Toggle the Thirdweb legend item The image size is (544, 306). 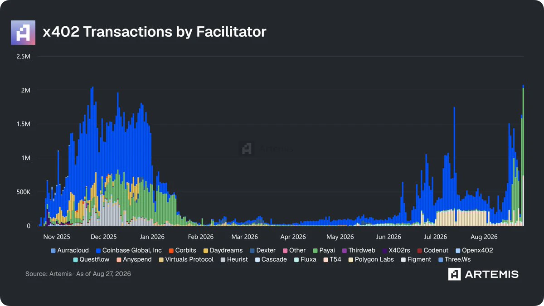click(359, 250)
